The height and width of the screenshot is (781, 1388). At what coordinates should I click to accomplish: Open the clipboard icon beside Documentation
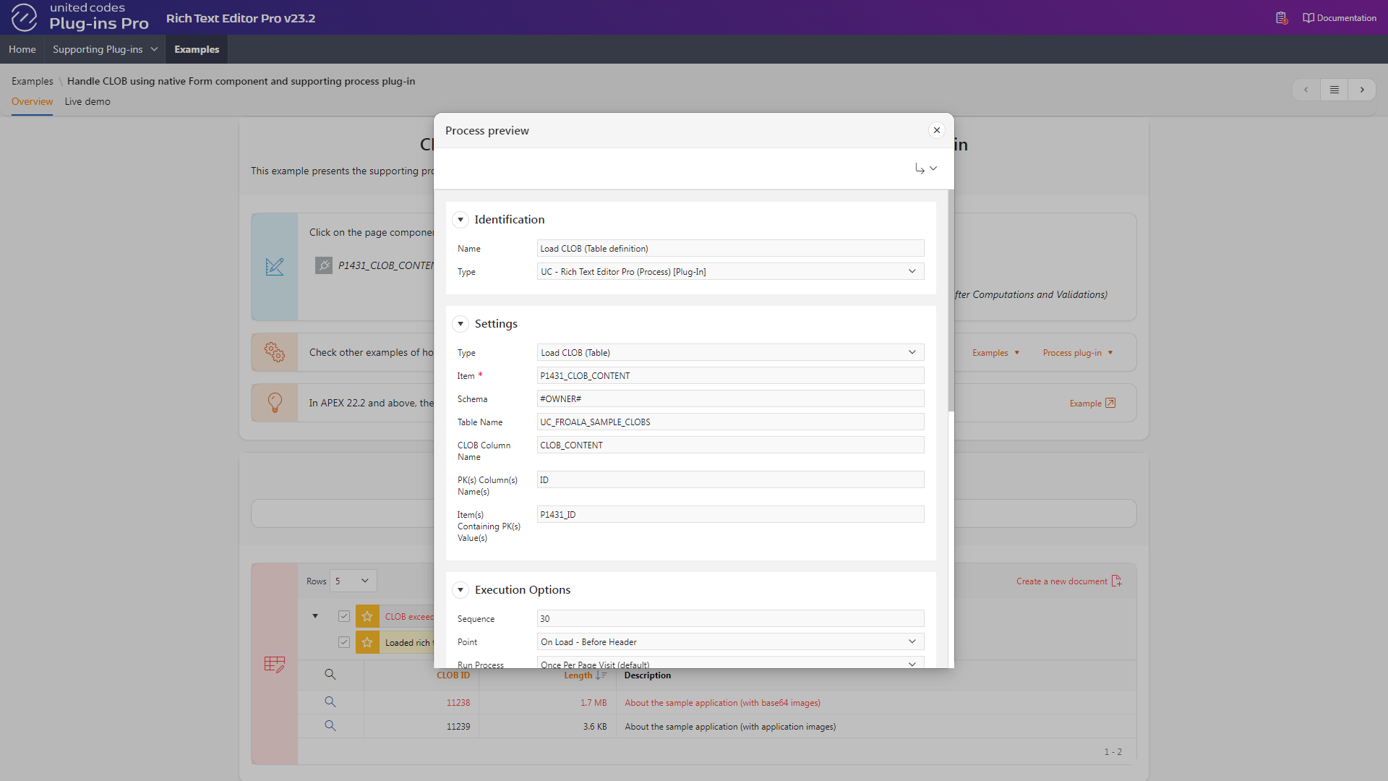[x=1281, y=18]
